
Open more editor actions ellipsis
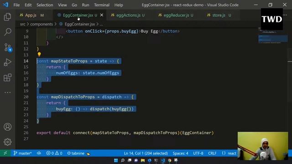pos(285,15)
